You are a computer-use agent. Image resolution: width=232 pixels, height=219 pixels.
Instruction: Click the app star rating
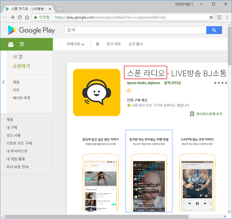tap(220, 83)
